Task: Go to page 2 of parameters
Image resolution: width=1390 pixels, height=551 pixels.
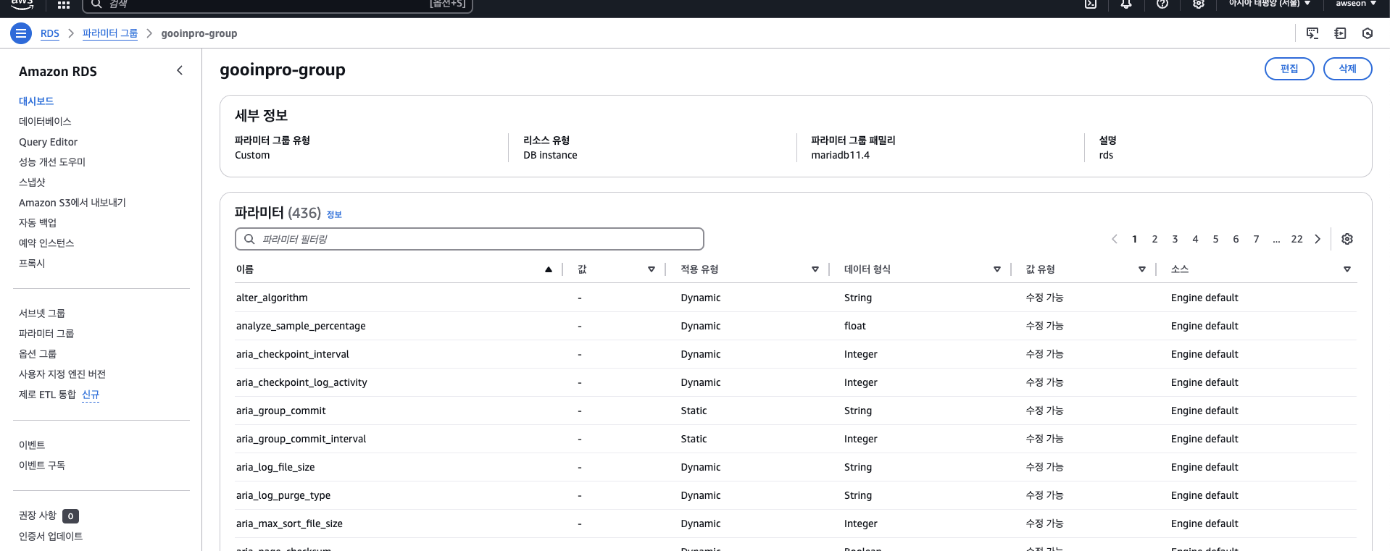Action: coord(1155,239)
